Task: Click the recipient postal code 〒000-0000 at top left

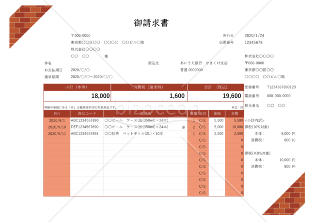Action: (80, 35)
